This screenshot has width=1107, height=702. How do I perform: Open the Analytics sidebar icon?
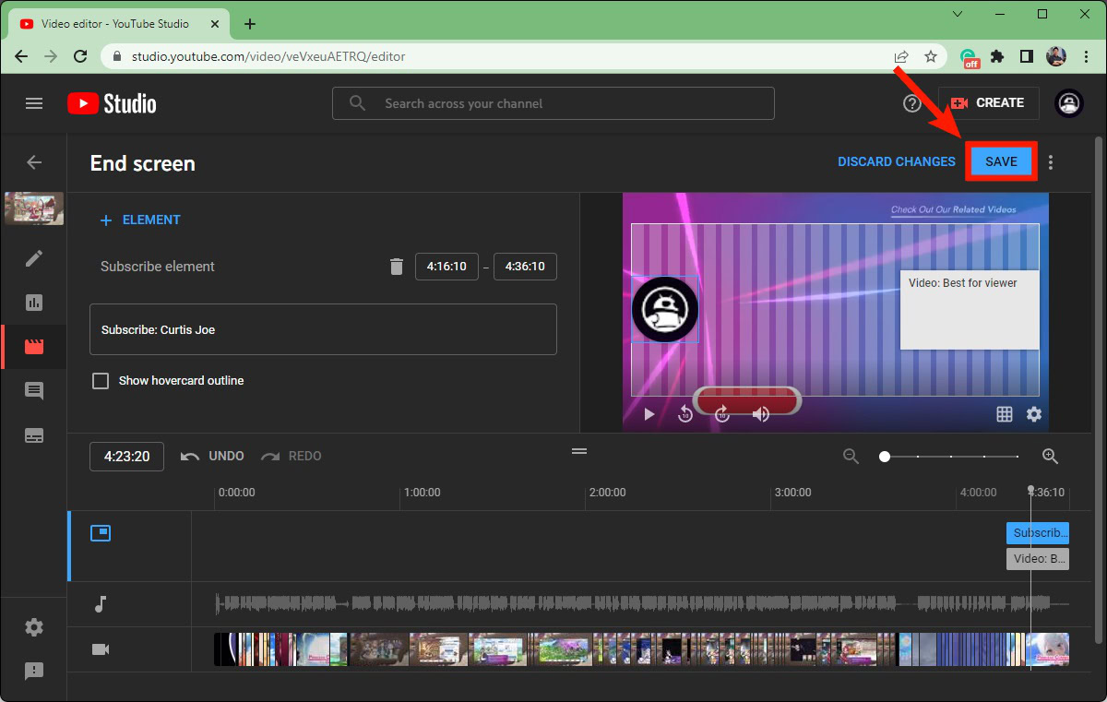click(34, 303)
